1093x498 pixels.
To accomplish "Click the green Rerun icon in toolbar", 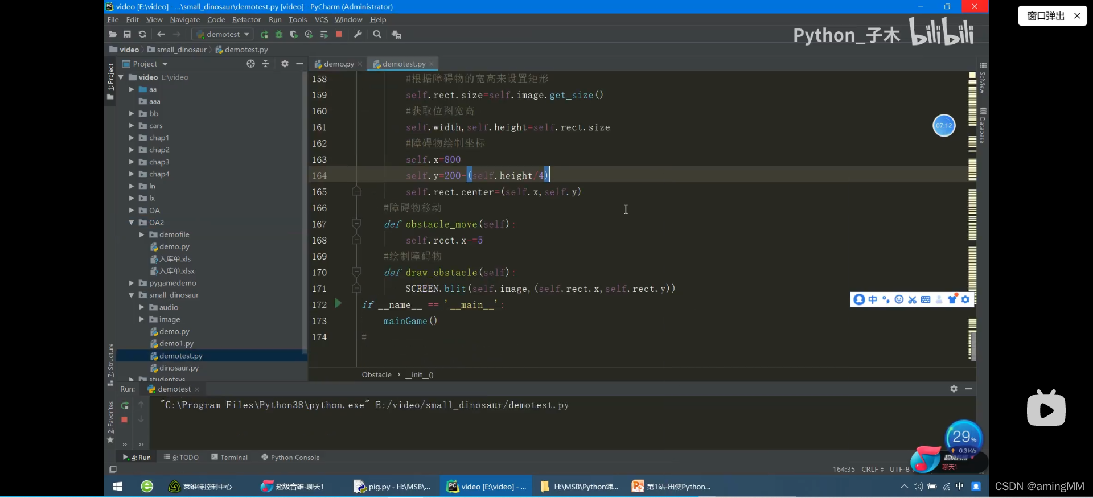I will point(264,34).
